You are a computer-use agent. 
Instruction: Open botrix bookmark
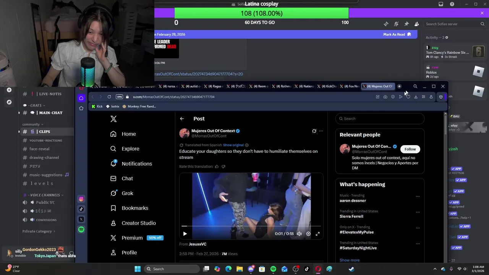pyautogui.click(x=113, y=107)
